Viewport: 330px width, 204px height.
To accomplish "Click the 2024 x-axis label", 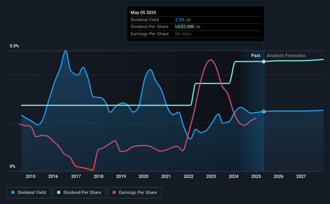I will coord(234,176).
